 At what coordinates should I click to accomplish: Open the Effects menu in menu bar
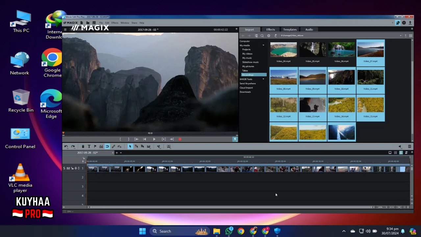115,23
